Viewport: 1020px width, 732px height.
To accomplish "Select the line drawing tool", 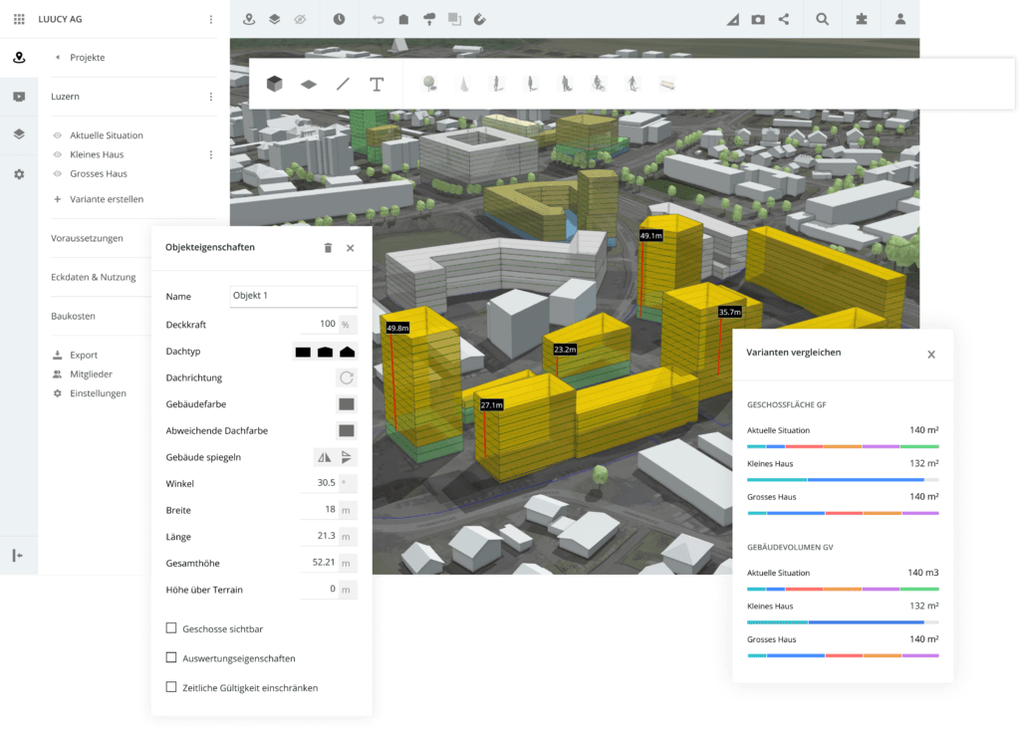I will tap(343, 85).
